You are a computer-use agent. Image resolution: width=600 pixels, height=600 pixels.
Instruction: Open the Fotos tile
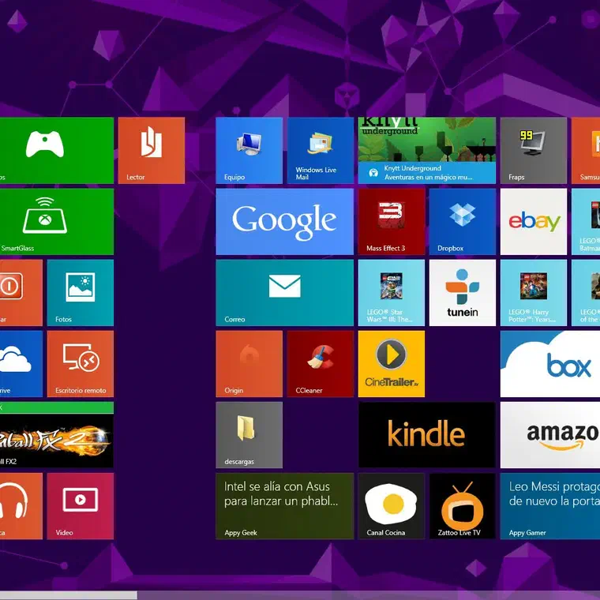(81, 293)
